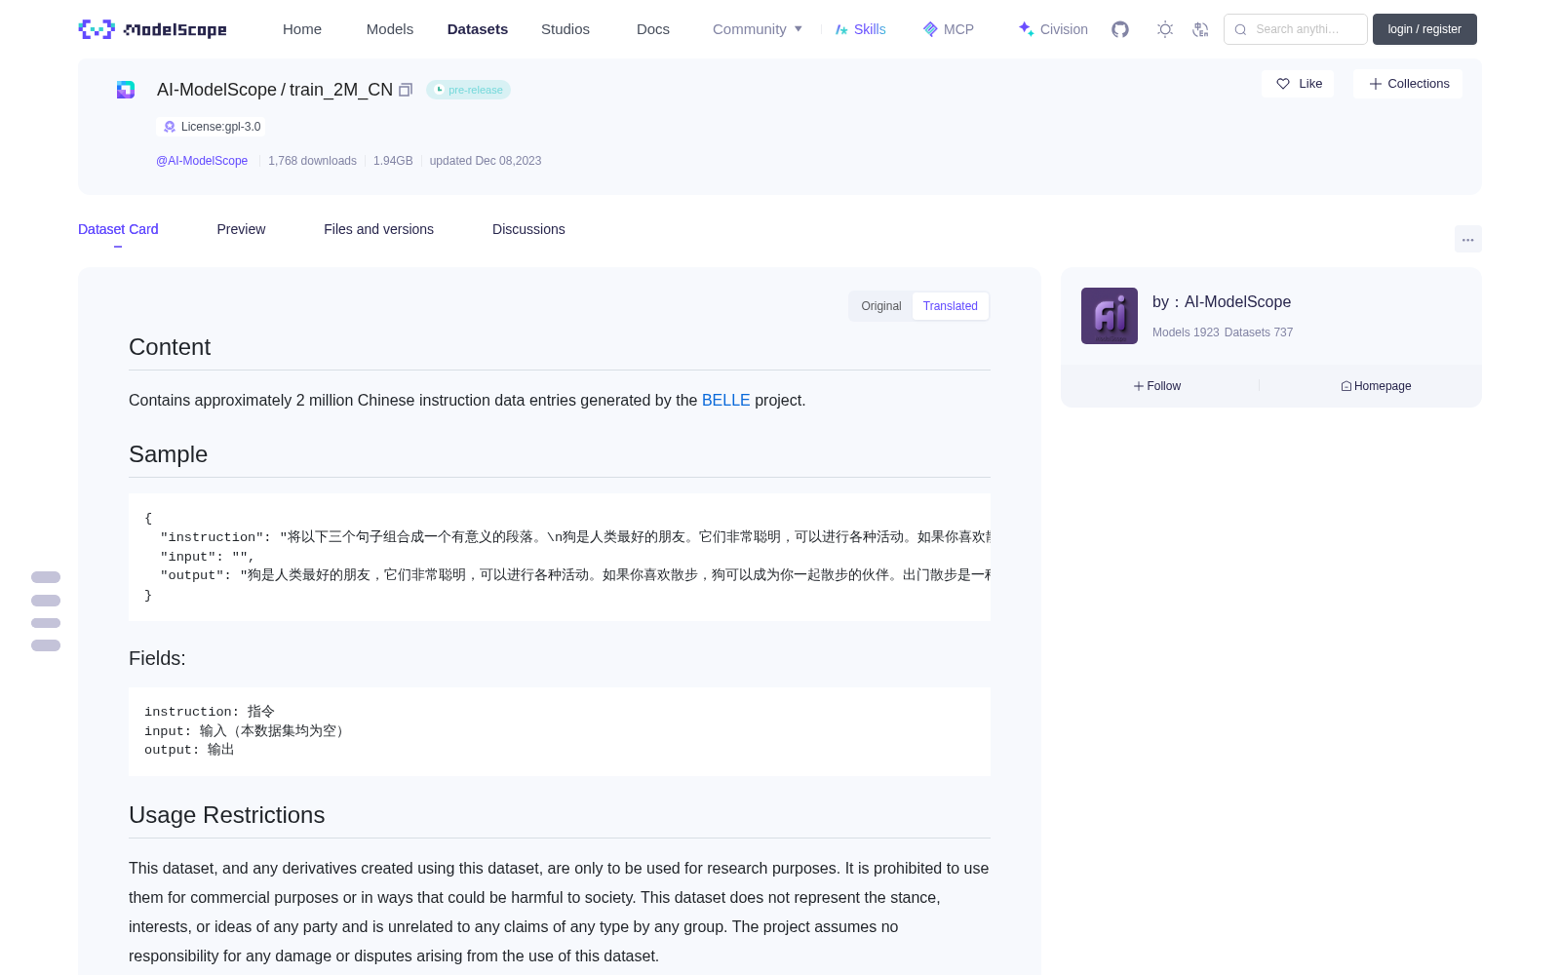Viewport: 1560px width, 975px height.
Task: Click the first outline marker on left
Action: [46, 577]
